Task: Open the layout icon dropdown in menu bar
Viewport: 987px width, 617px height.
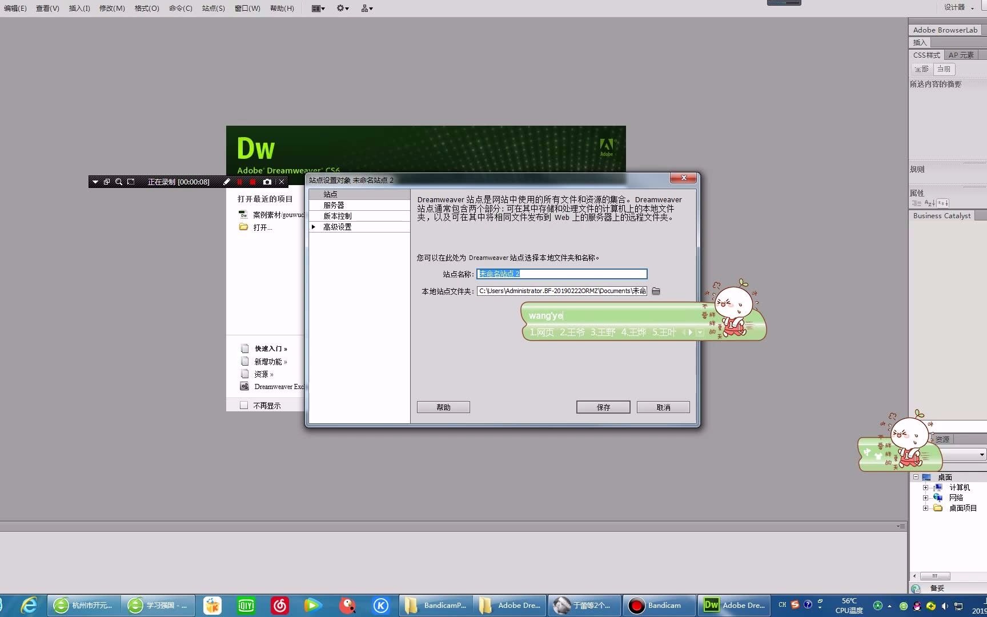Action: (318, 8)
